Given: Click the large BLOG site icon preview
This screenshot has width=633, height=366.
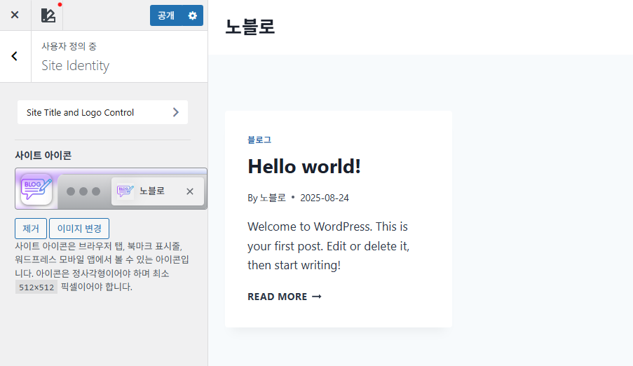Looking at the screenshot, I should (36, 189).
